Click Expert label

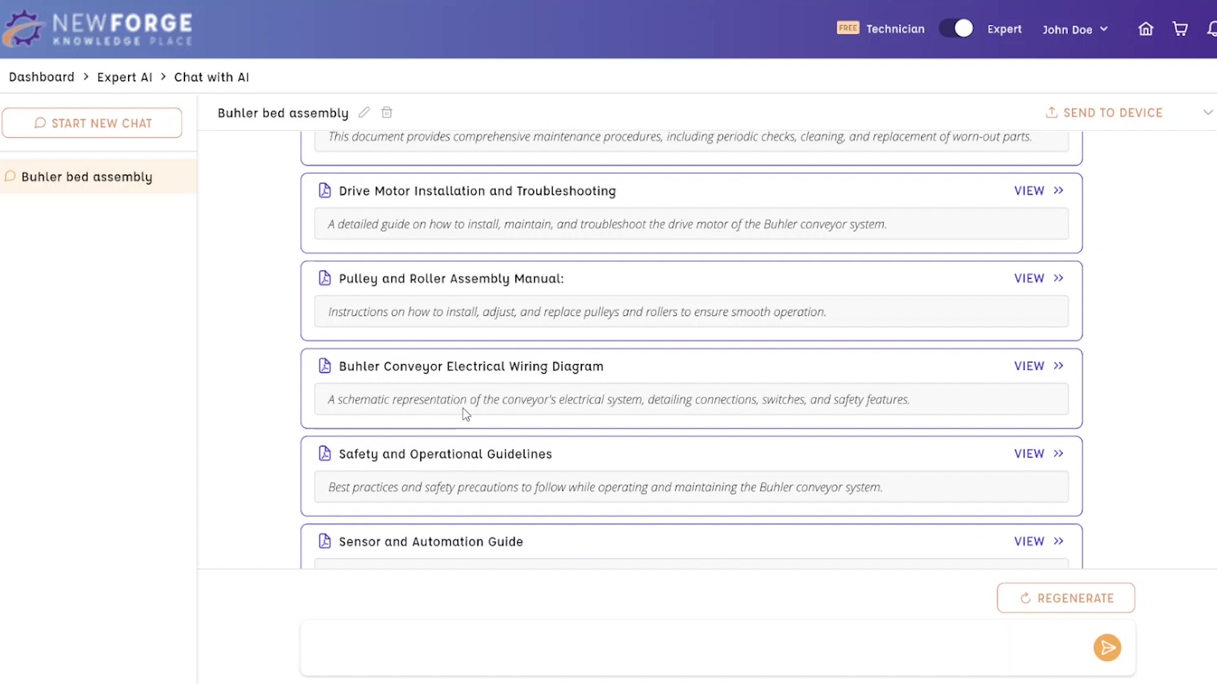pyautogui.click(x=1004, y=29)
